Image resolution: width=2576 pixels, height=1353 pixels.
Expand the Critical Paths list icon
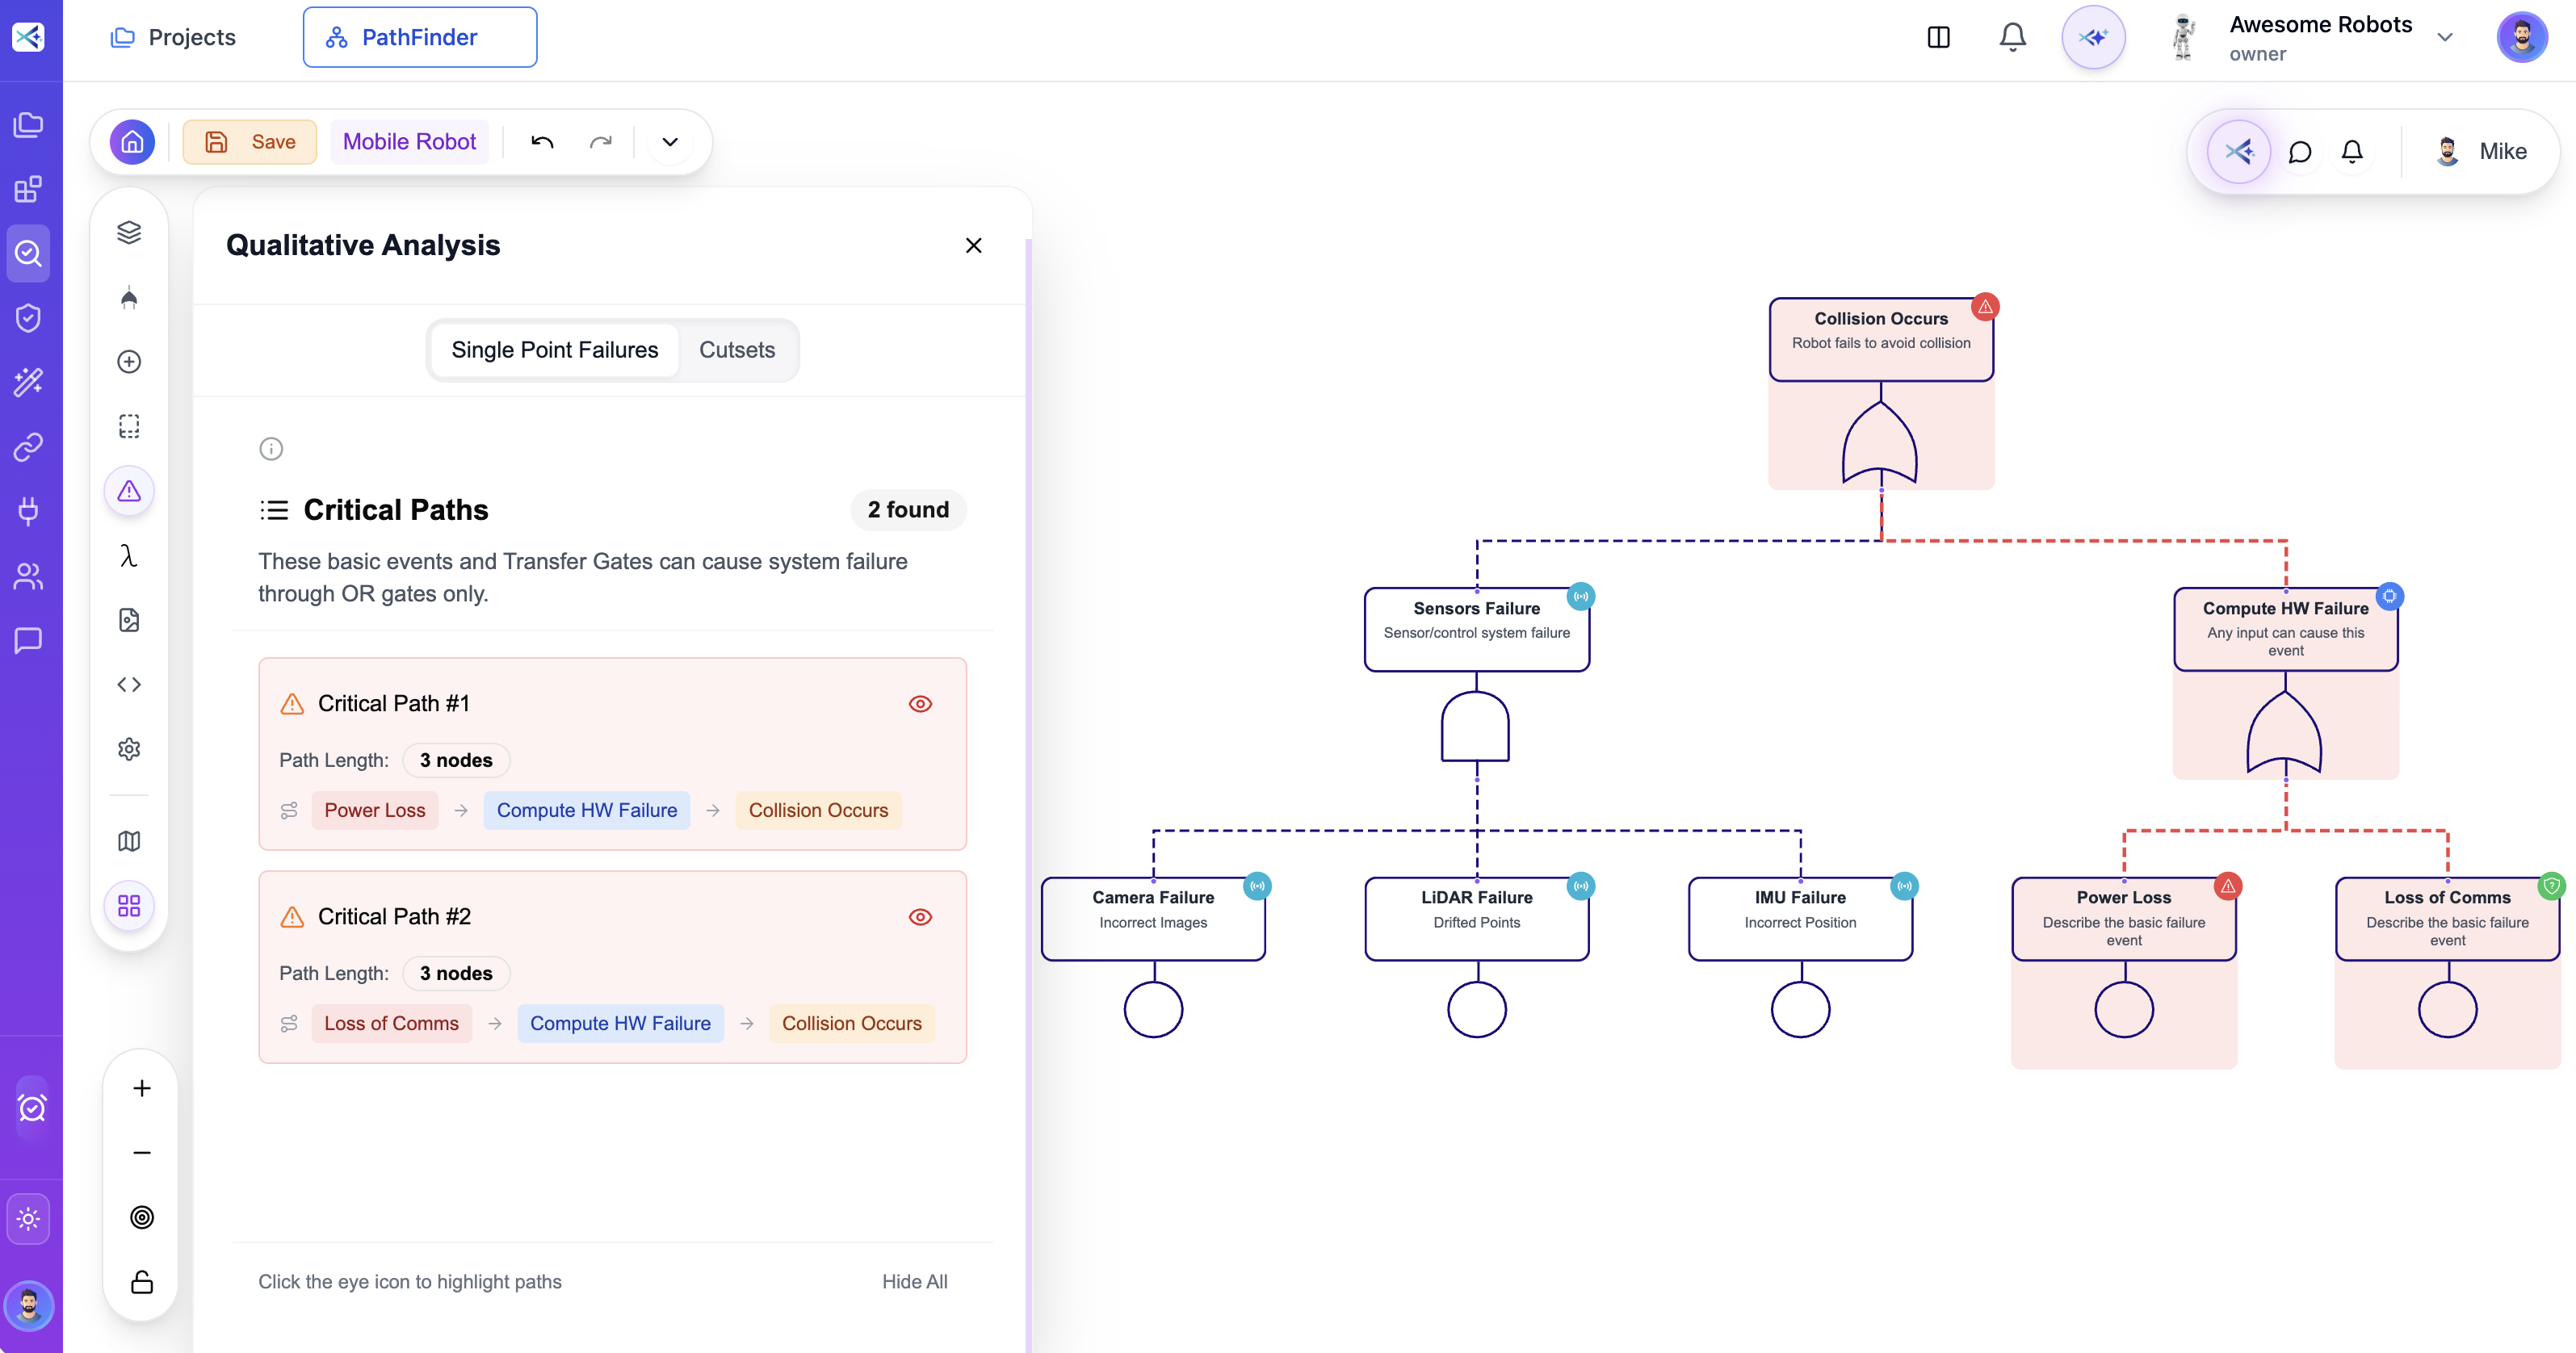[274, 510]
